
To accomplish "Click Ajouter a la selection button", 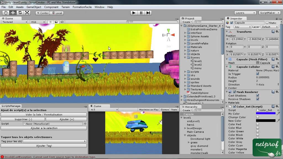I will pos(44,128).
